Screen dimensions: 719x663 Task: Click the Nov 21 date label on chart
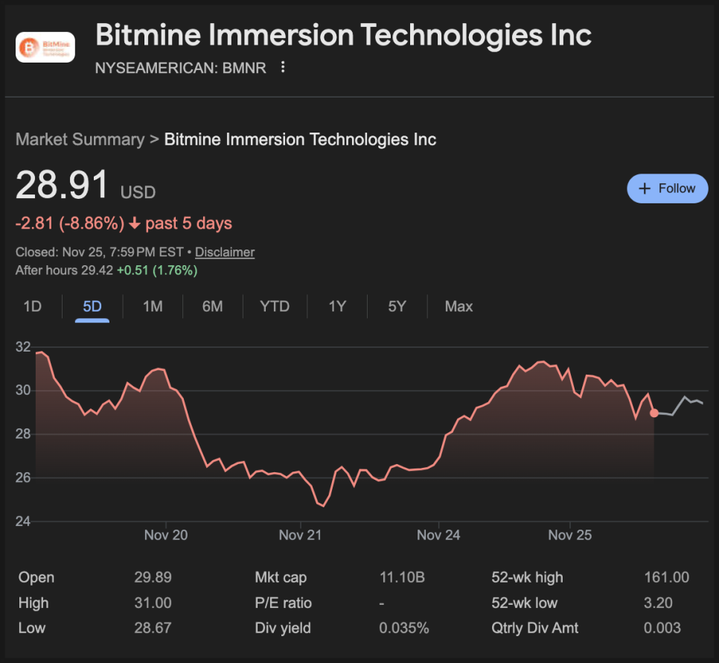(301, 535)
